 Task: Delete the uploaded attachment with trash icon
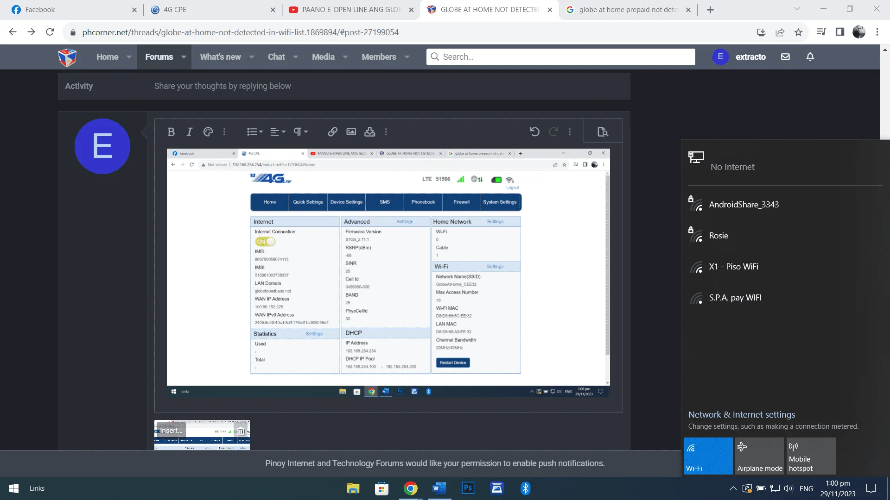[241, 431]
